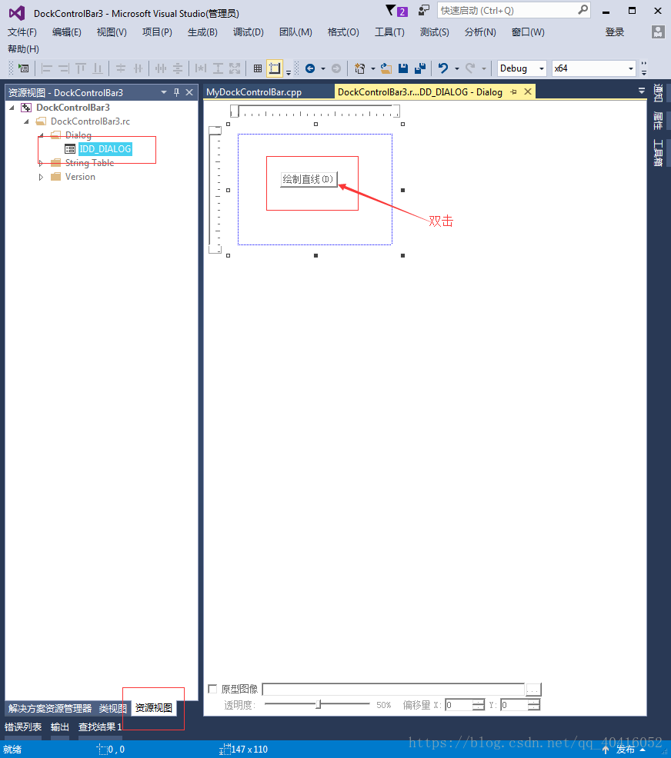Expand the Version folder
Image resolution: width=671 pixels, height=758 pixels.
tap(41, 177)
